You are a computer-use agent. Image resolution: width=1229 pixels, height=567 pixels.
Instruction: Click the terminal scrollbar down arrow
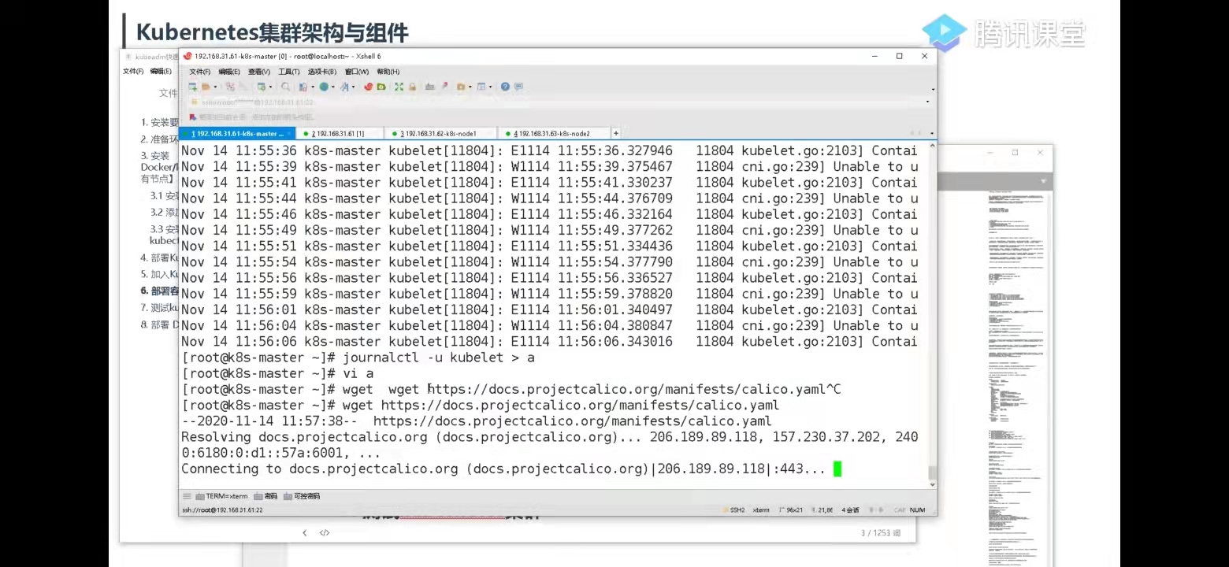(x=933, y=484)
